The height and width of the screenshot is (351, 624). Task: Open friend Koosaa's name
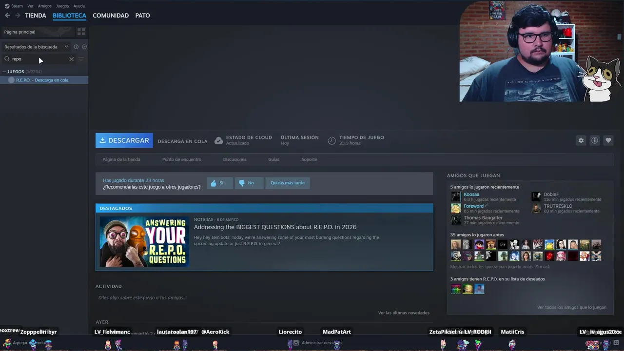pos(471,195)
